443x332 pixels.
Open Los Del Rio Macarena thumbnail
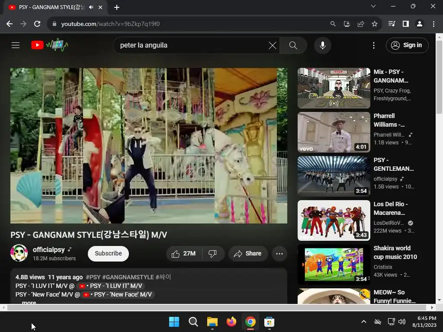(334, 220)
